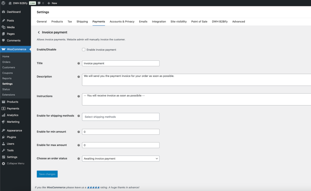Viewport: 311px width, 191px height.
Task: Open Plugins from the sidebar
Action: pos(11,137)
